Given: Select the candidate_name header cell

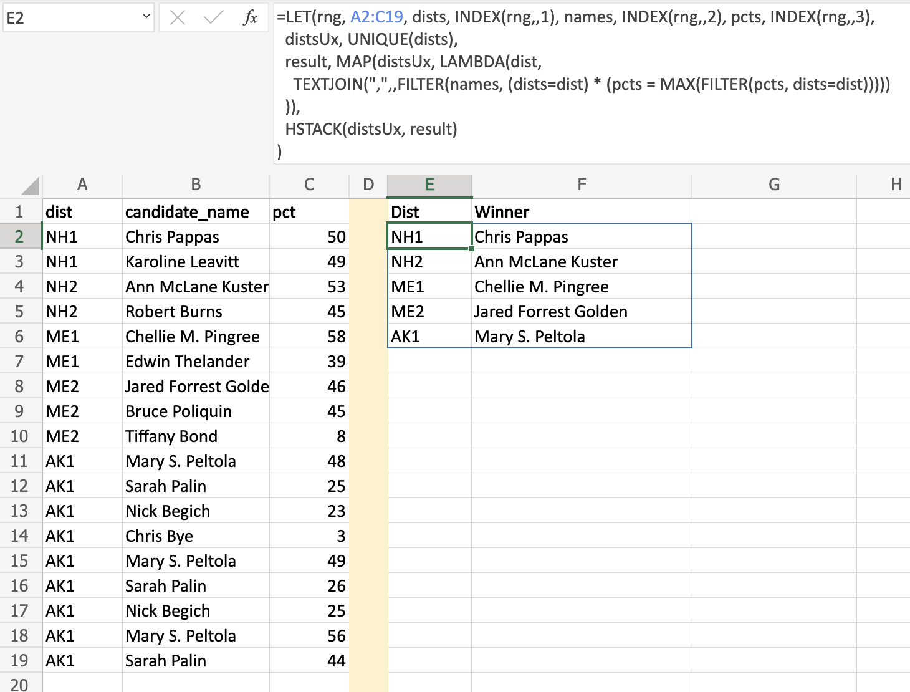Looking at the screenshot, I should click(196, 212).
